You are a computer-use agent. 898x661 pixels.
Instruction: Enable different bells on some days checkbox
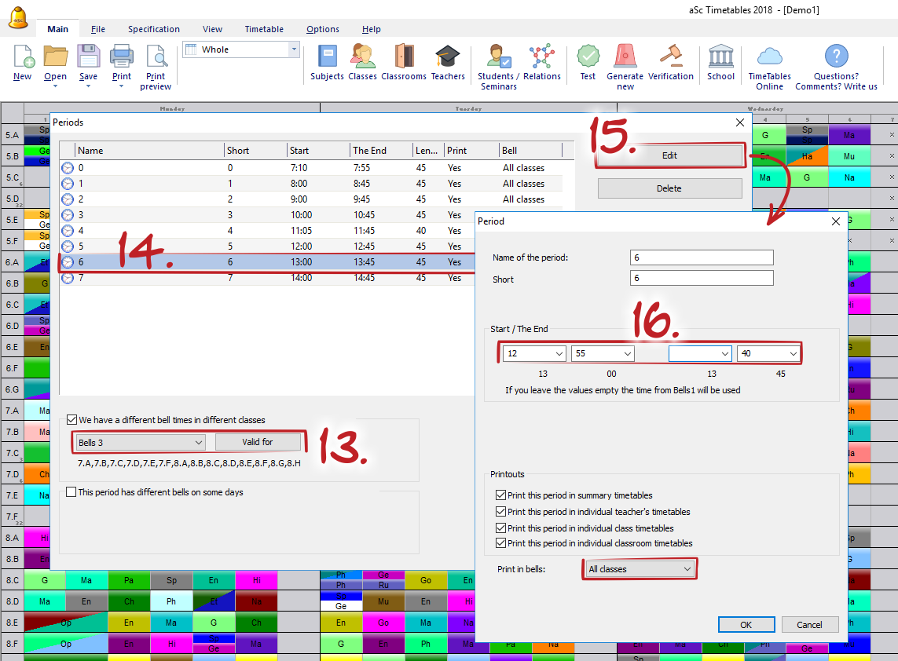72,492
